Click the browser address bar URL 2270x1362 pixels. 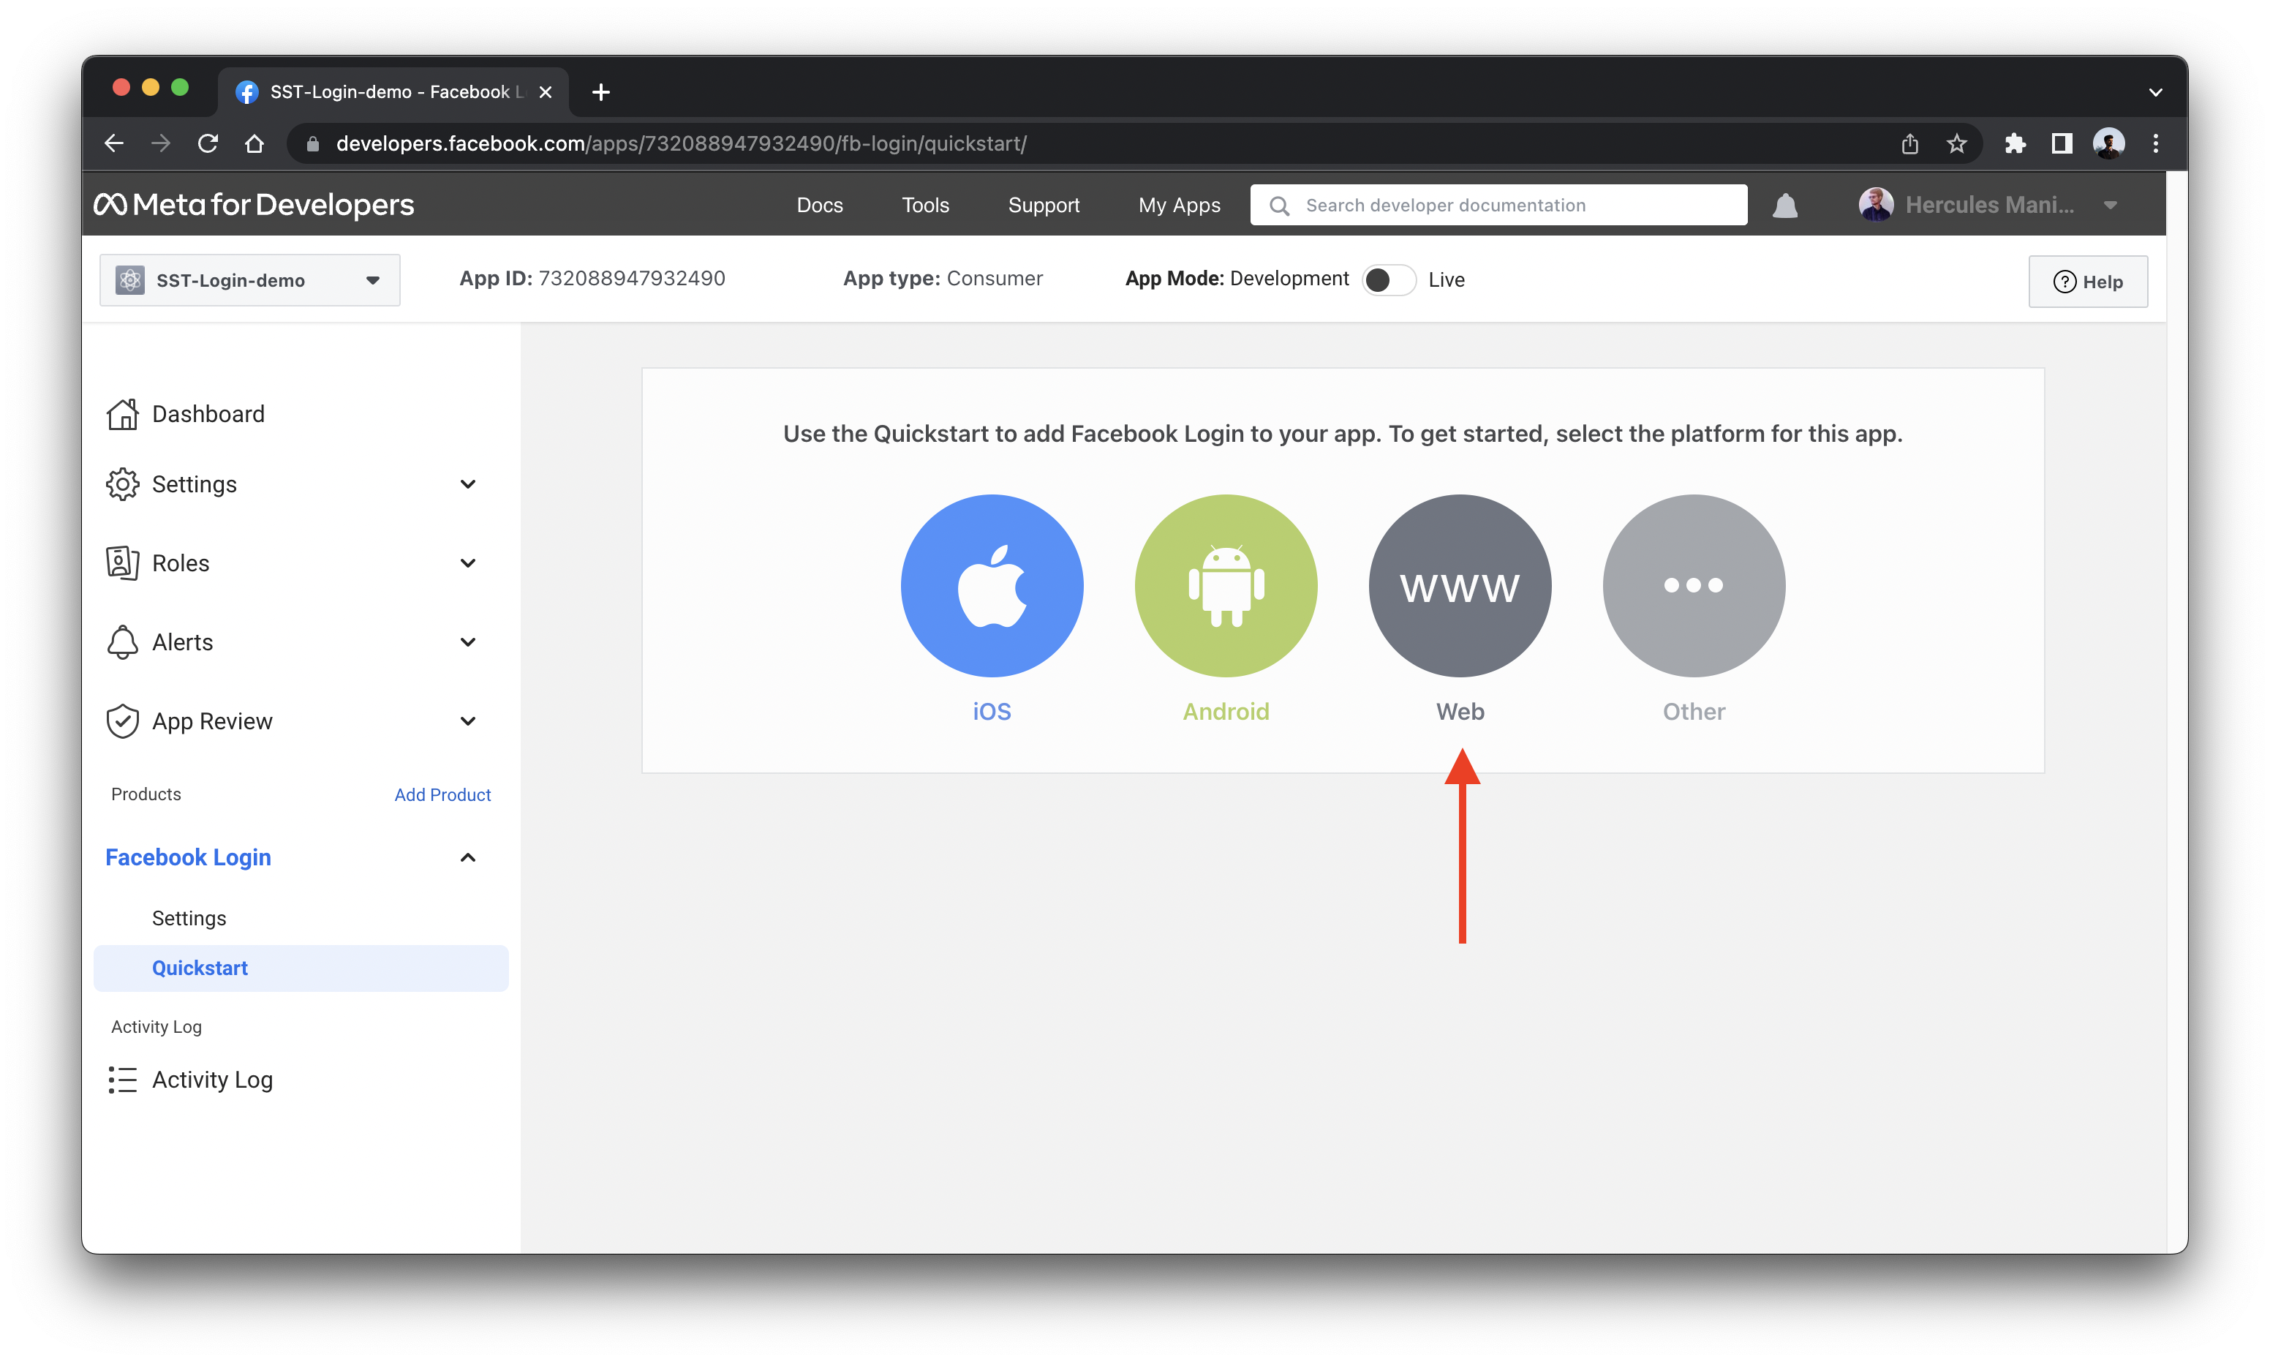click(681, 143)
